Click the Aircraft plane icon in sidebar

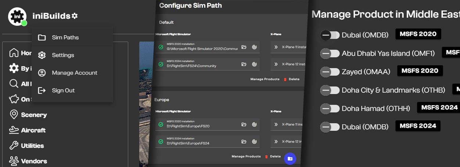(14, 130)
